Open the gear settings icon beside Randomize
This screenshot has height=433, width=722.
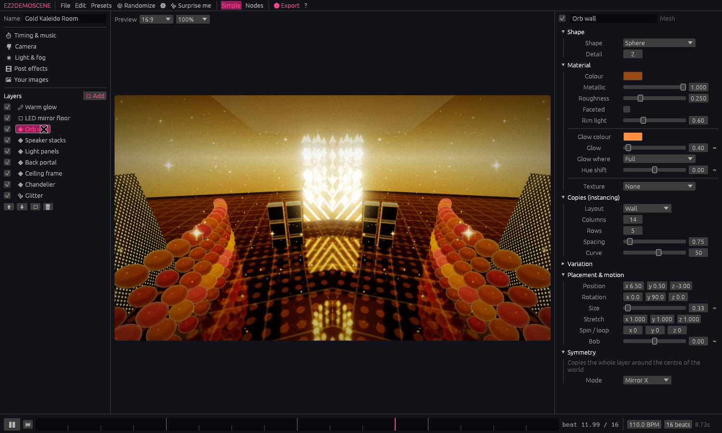[163, 6]
